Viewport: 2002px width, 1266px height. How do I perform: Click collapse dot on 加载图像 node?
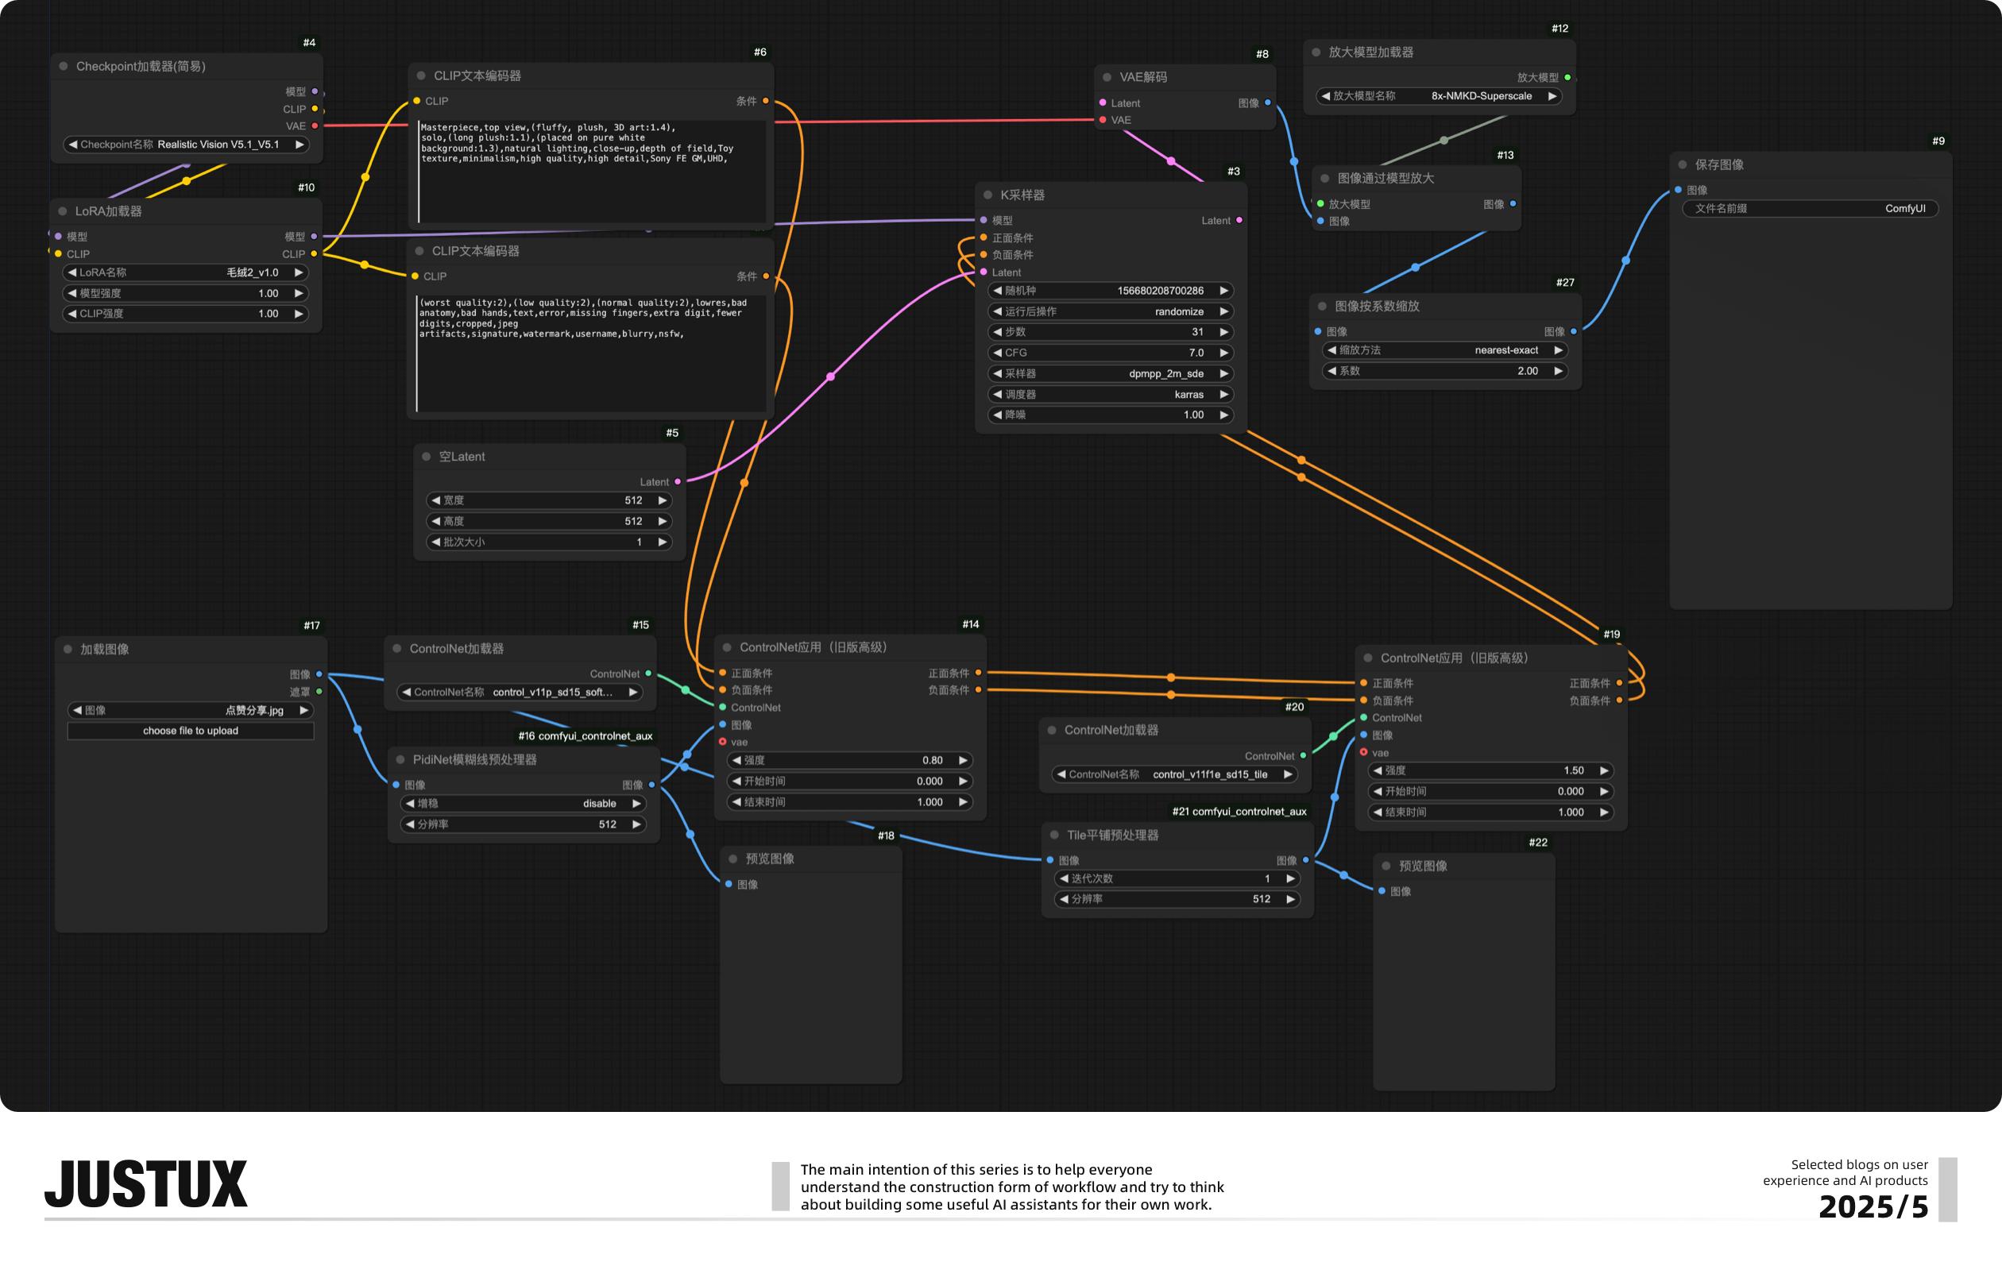point(68,649)
